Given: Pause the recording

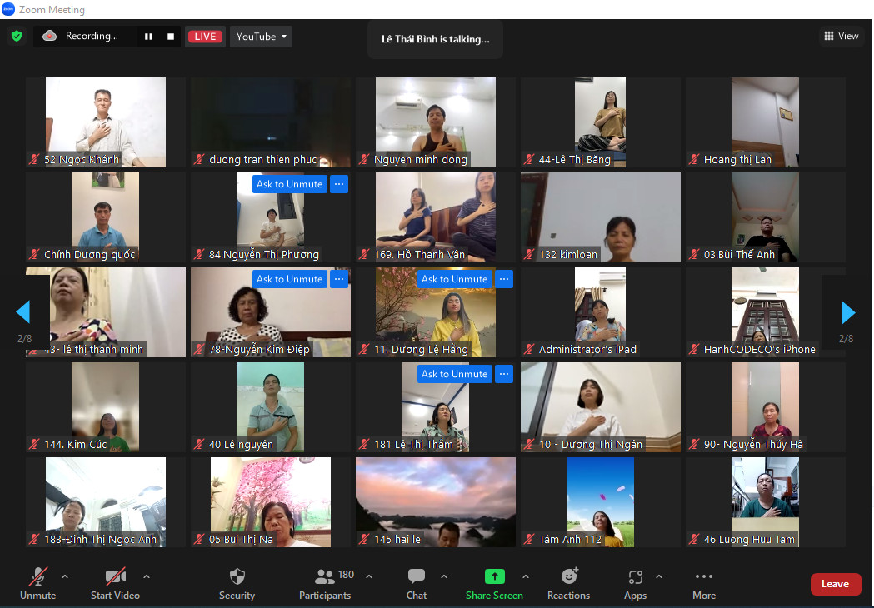Looking at the screenshot, I should pyautogui.click(x=149, y=37).
